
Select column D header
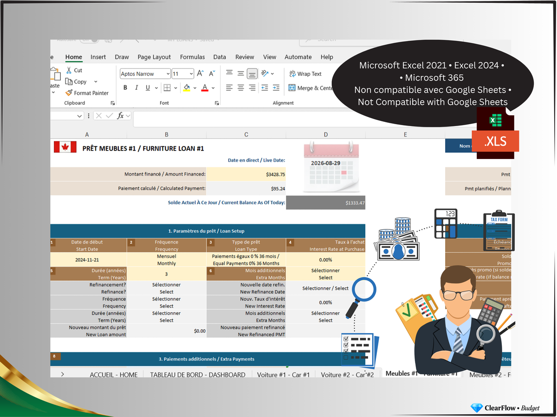(x=326, y=134)
